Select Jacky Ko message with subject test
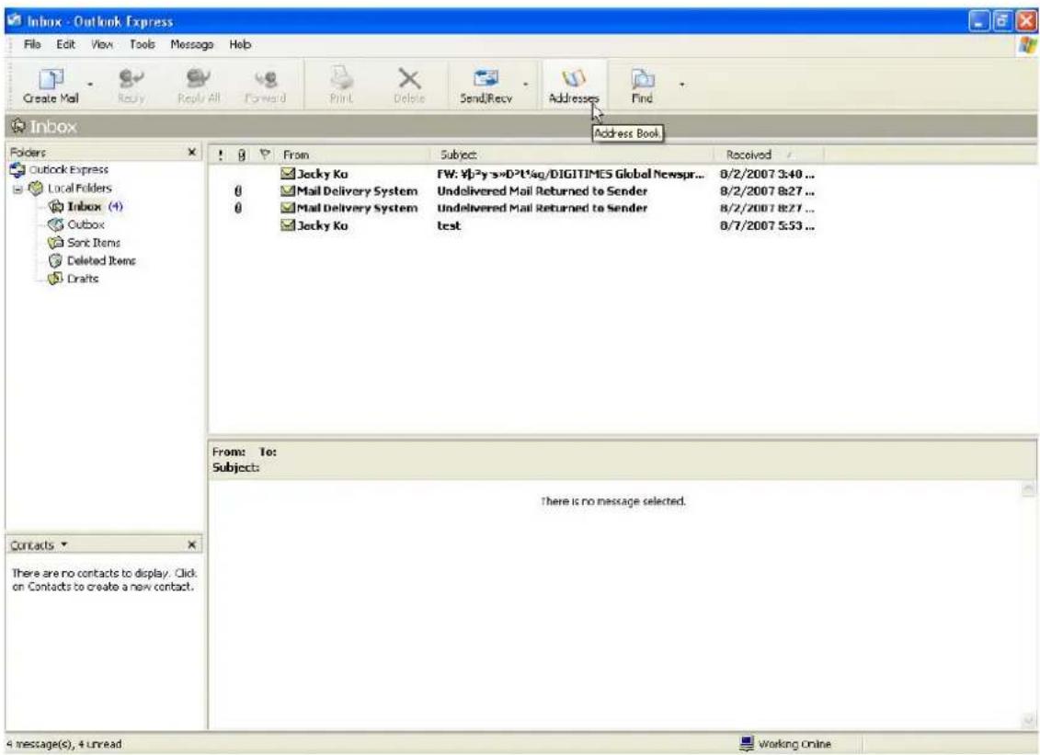 click(515, 225)
